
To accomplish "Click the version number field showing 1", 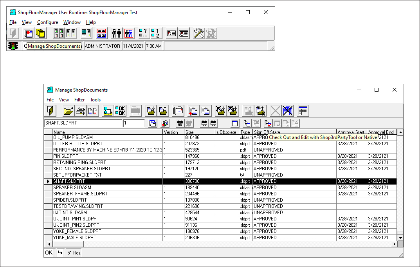I will pyautogui.click(x=134, y=123).
